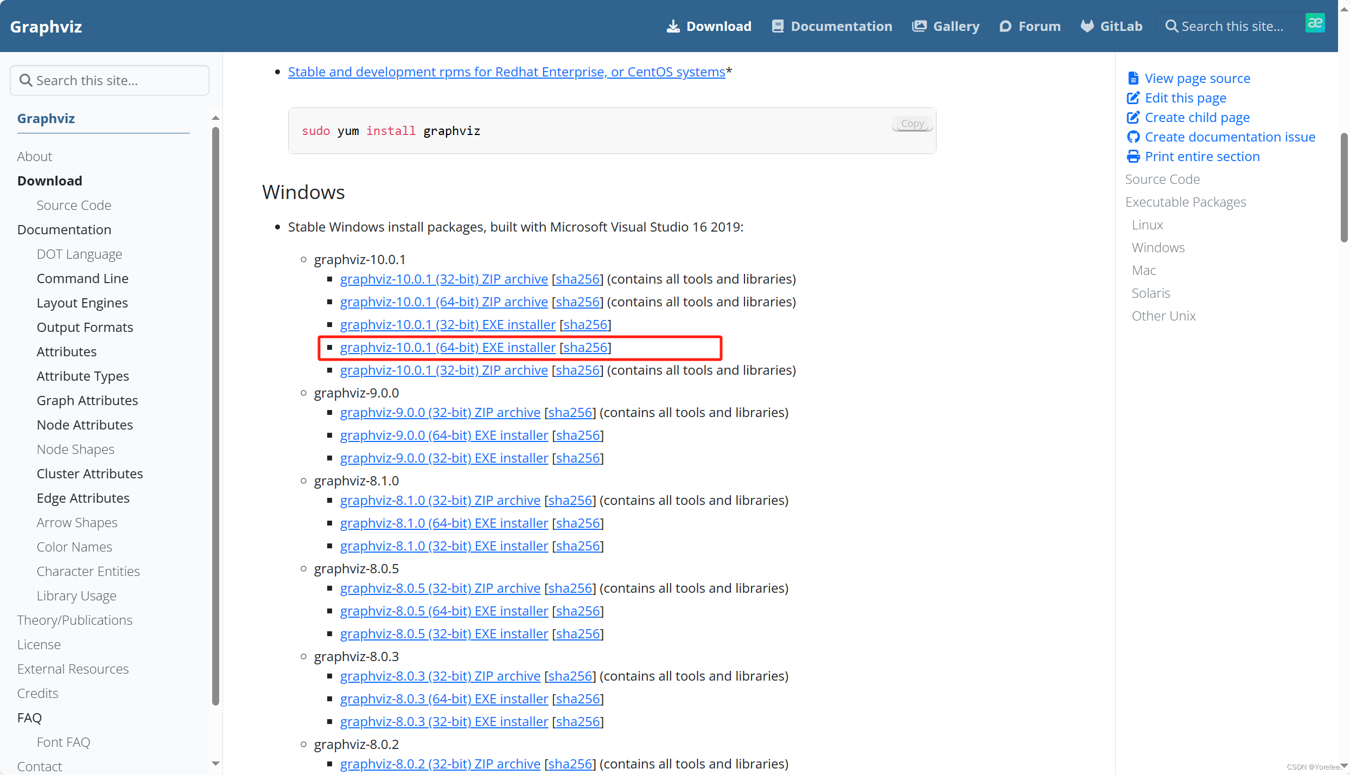Download graphviz-10.0.1 64-bit ZIP archive
Viewport: 1350px width, 775px height.
point(444,302)
